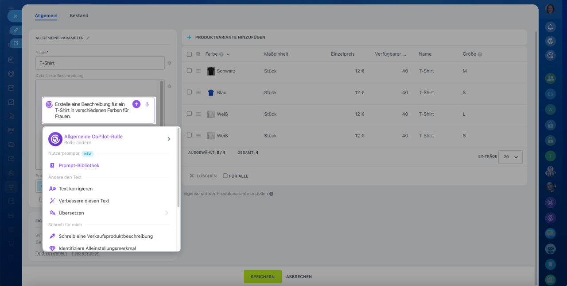Image resolution: width=567 pixels, height=286 pixels.
Task: Open the notifications bell in right sidebar
Action: [550, 27]
